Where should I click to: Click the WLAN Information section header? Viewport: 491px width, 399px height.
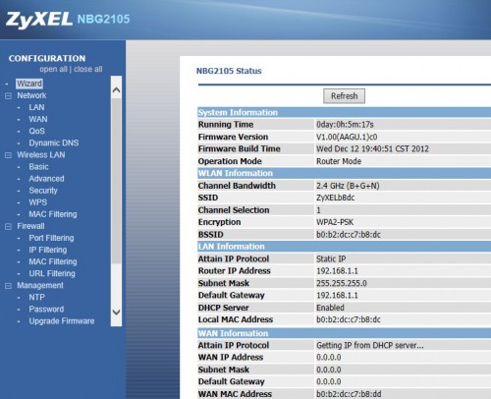344,173
